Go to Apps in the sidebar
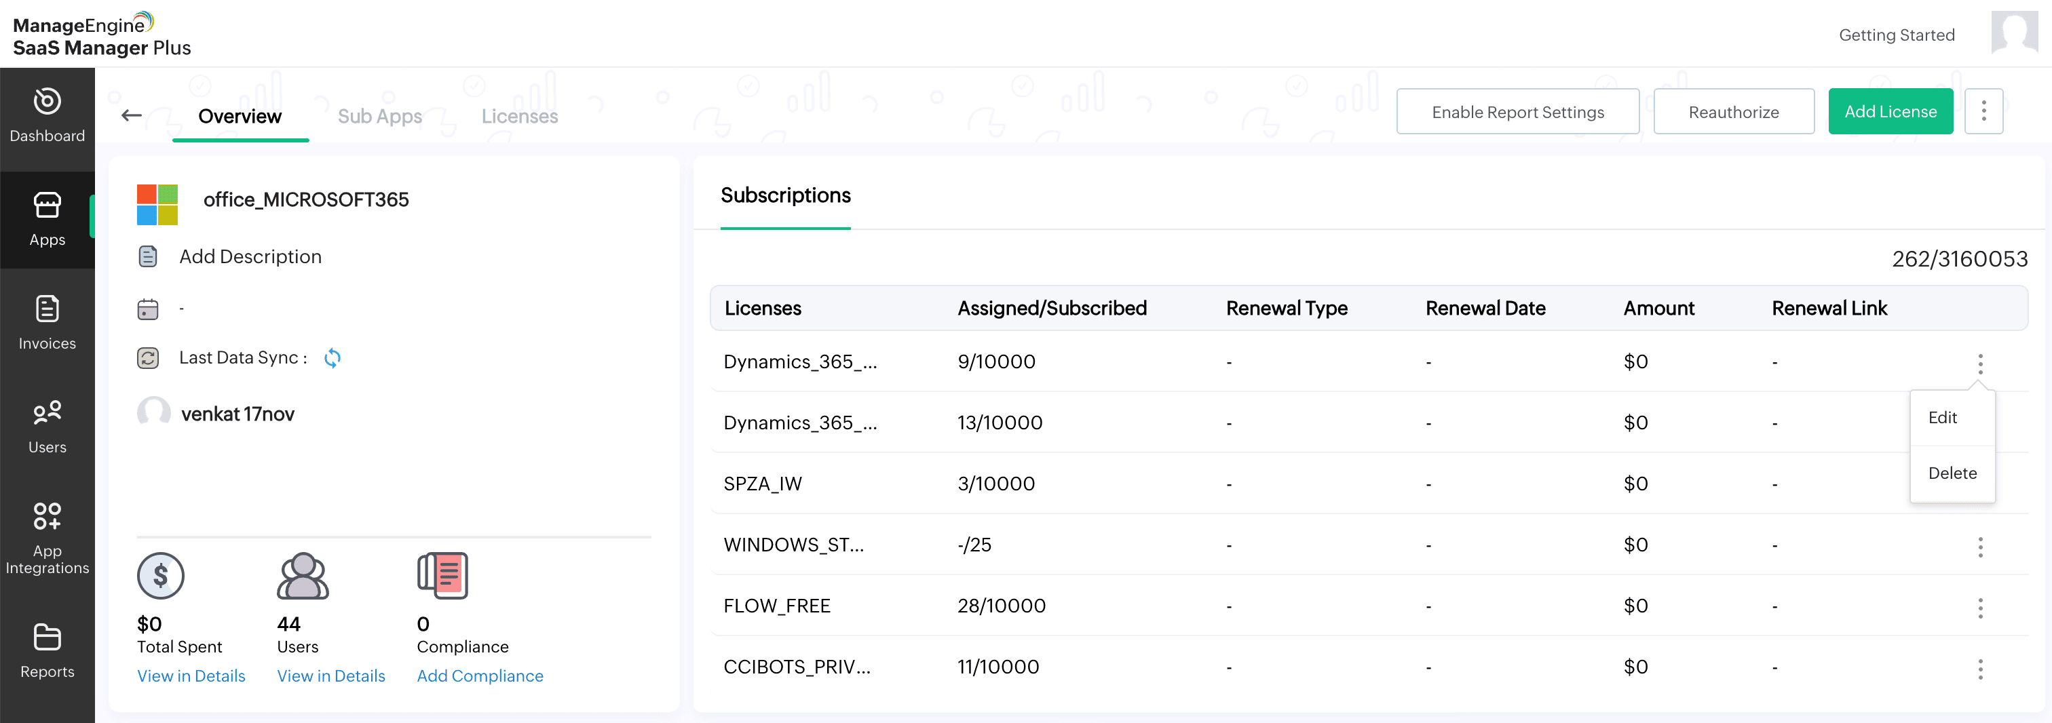Screen dimensions: 2052x723 47,220
